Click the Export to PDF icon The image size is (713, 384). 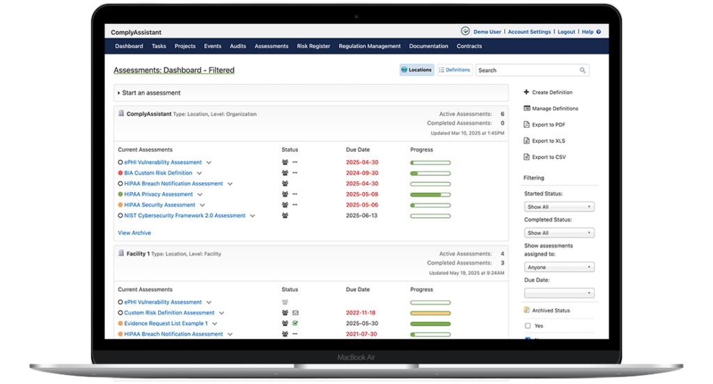tap(526, 125)
